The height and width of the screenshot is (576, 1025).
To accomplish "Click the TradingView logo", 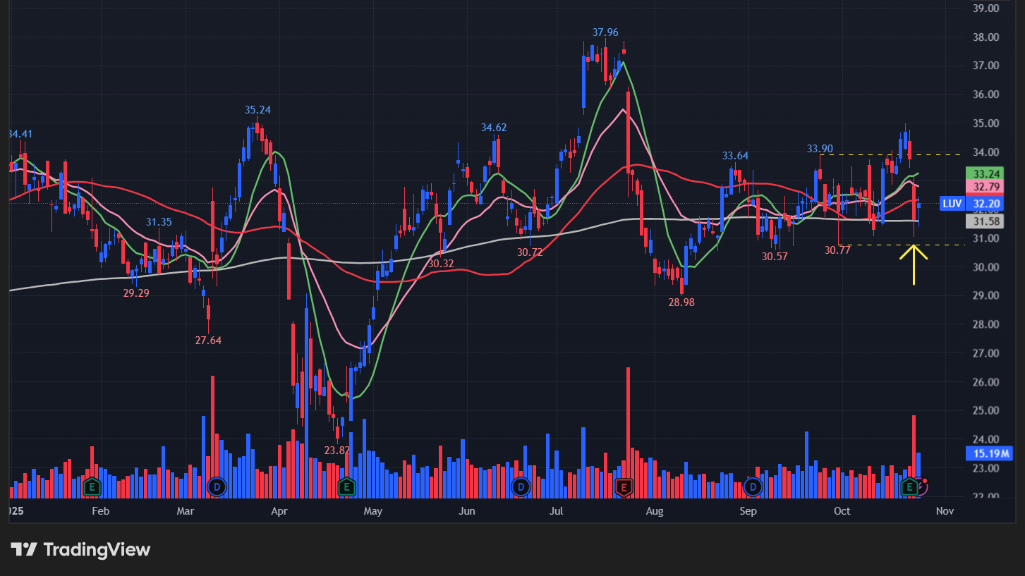I will tap(80, 550).
